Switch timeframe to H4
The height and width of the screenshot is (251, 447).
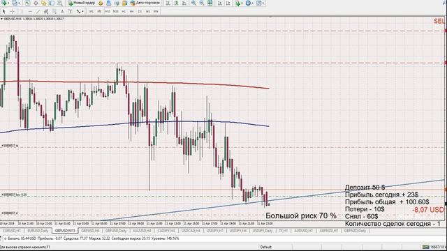(131, 11)
